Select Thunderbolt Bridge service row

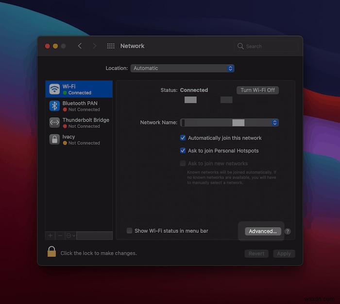pos(79,123)
